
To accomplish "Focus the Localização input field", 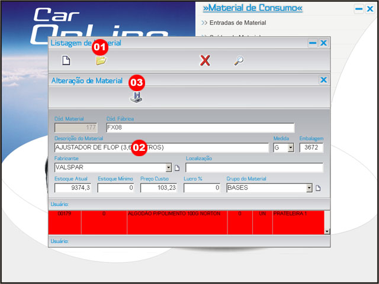I will [x=254, y=168].
